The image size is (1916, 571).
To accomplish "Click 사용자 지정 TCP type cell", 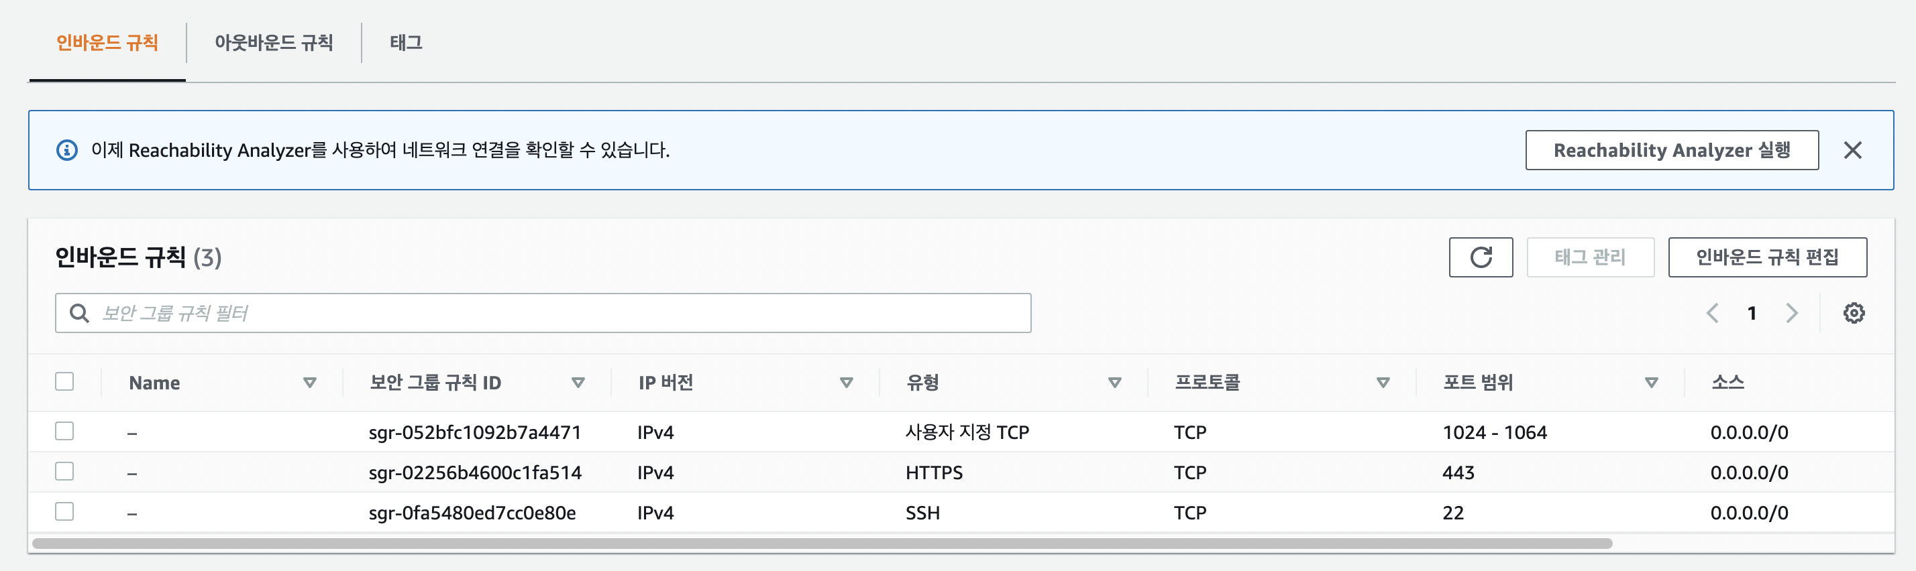I will (x=967, y=432).
